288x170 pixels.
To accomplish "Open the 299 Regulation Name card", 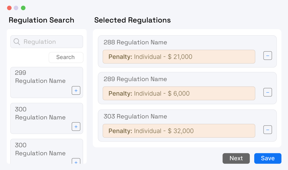I will 40,77.
